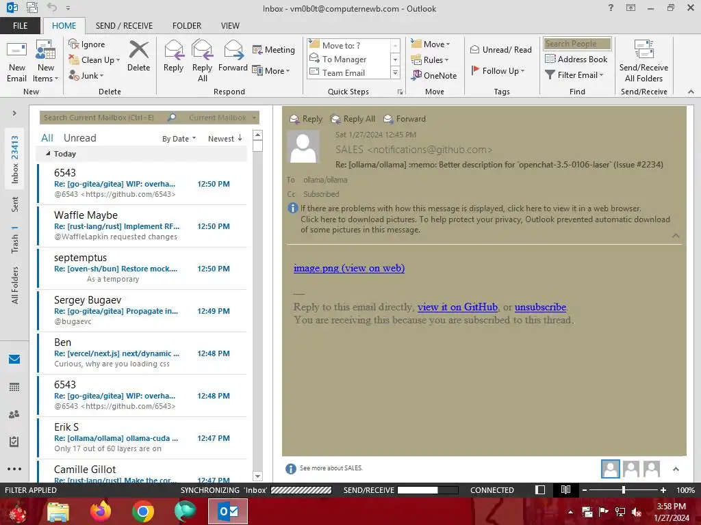Delete the selected message
Viewport: 701px width, 525px height.
click(138, 56)
